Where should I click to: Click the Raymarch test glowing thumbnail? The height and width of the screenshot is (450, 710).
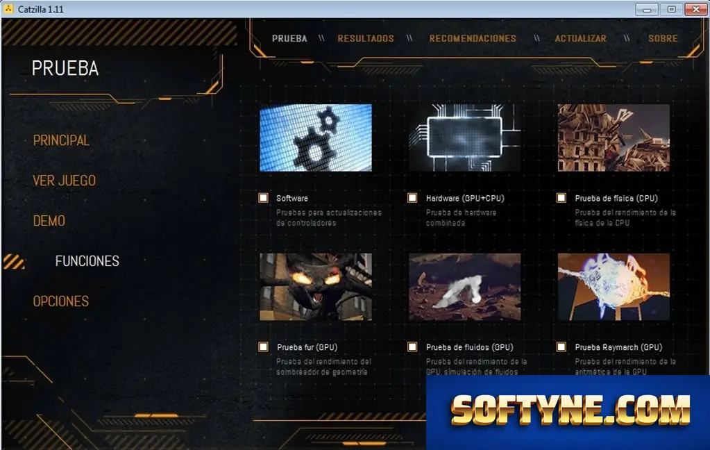[x=614, y=287]
